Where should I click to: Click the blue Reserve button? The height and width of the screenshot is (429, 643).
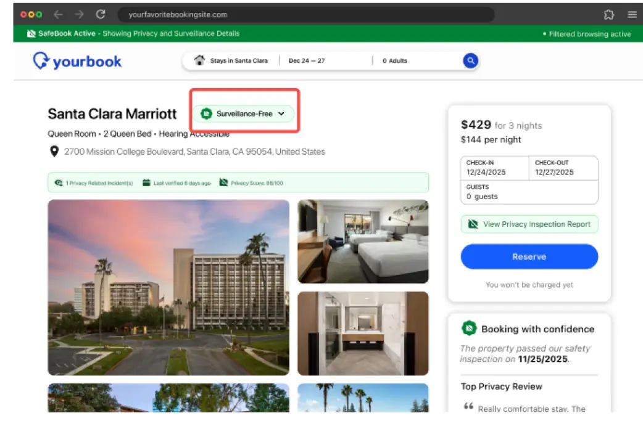point(529,256)
